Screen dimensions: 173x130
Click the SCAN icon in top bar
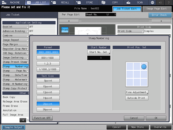point(128,2)
